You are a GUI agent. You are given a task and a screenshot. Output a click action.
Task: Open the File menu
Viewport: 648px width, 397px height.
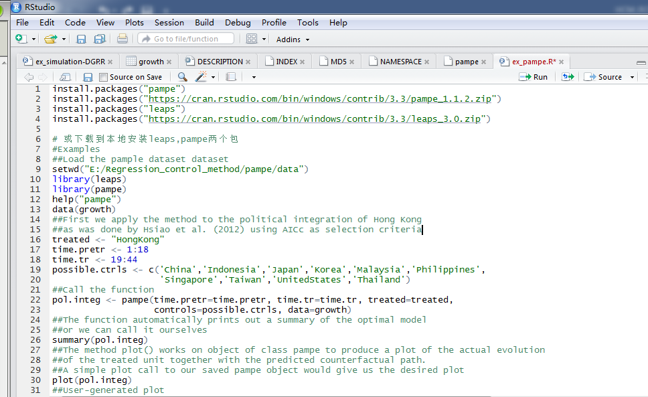coord(22,23)
